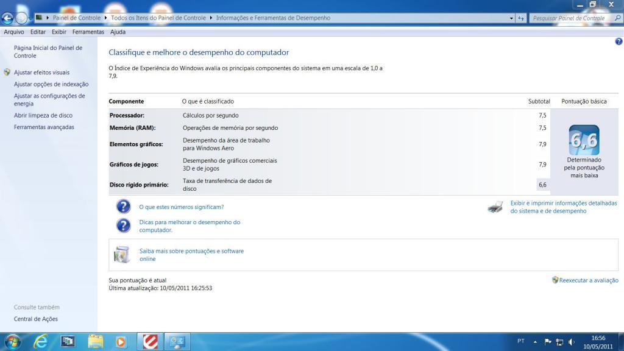
Task: Click the 'Última atualização: 10/05/2011 16:25:53' text
Action: tap(160, 288)
